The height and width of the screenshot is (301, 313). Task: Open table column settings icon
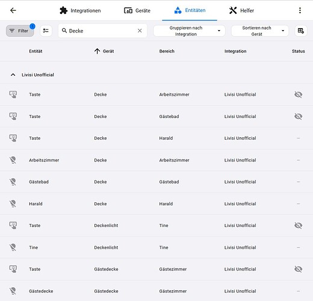301,31
